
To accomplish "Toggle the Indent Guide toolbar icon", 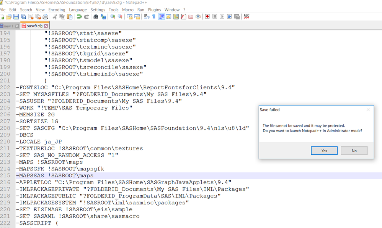I will click(161, 16).
